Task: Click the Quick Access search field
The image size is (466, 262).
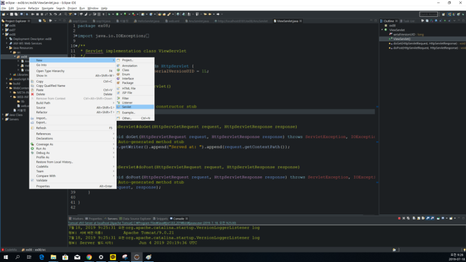Action: (428, 14)
